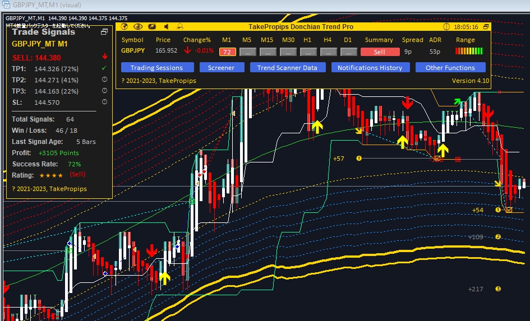The image size is (530, 321).
Task: Collapse the Trade Signals panel
Action: 104,32
